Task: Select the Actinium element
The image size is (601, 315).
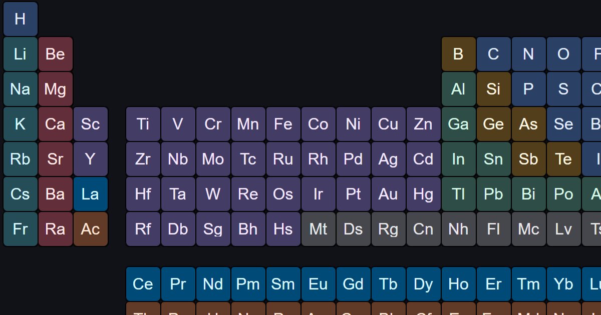Action: [x=90, y=229]
